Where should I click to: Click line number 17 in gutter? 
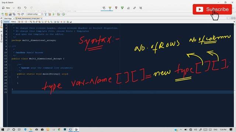point(6,74)
